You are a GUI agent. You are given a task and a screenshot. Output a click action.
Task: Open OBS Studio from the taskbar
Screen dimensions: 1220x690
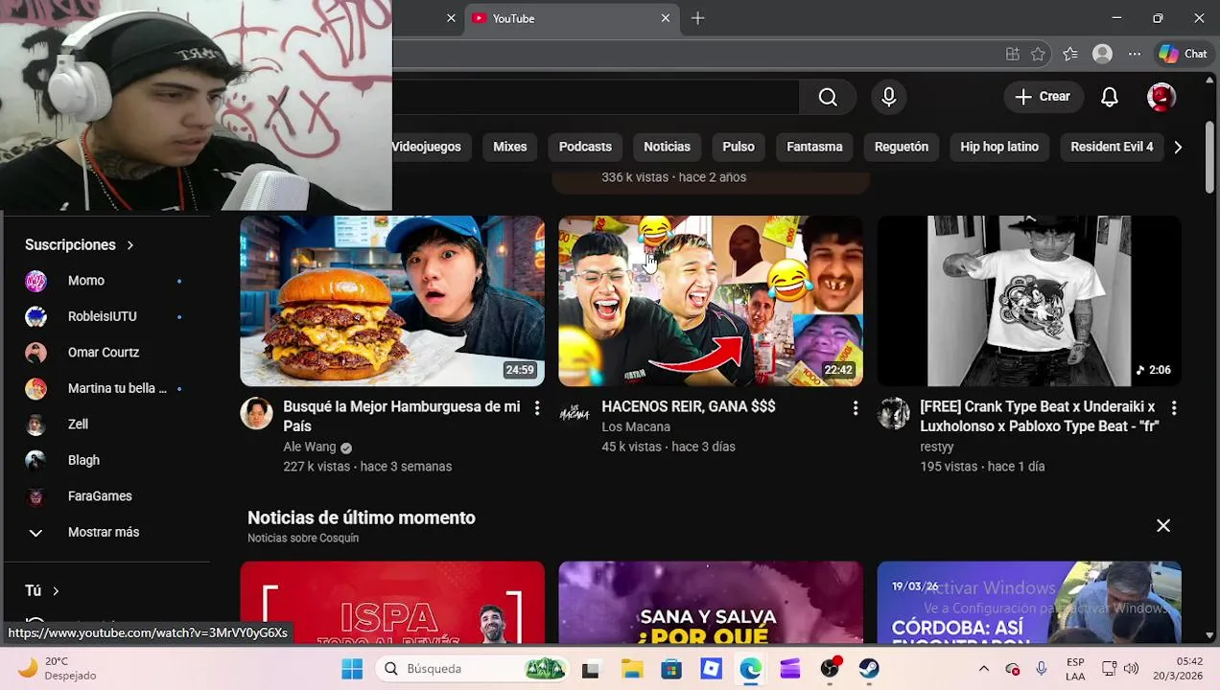click(x=830, y=669)
